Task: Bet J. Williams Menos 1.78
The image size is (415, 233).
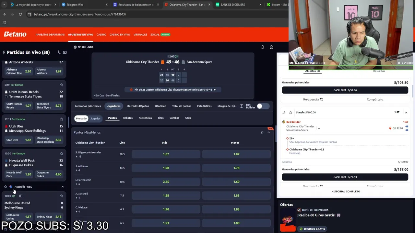Action: 236,168
